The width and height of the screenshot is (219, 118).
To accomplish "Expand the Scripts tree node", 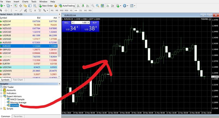I will click(2, 108).
